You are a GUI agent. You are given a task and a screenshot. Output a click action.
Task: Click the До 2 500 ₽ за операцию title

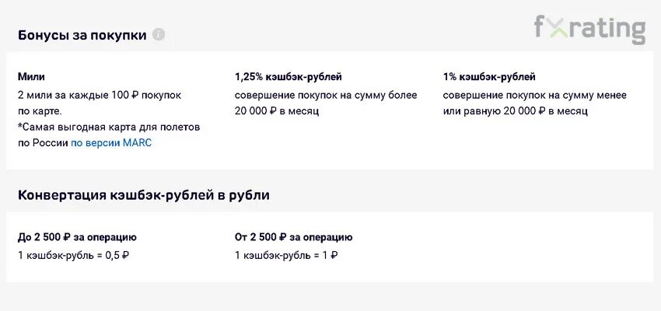click(x=77, y=237)
